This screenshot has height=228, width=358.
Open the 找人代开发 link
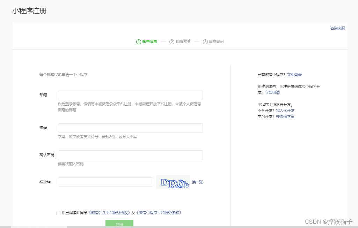[285, 111]
